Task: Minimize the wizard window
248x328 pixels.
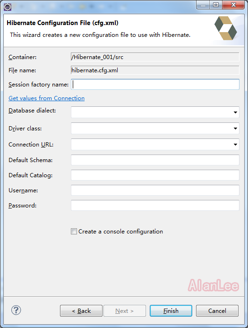Action: (203, 5)
